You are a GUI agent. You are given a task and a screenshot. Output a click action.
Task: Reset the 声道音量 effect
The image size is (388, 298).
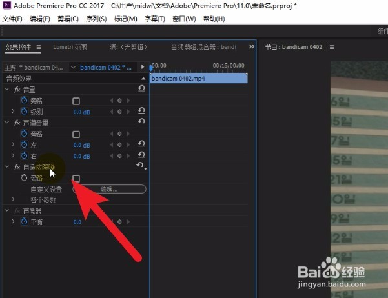141,122
